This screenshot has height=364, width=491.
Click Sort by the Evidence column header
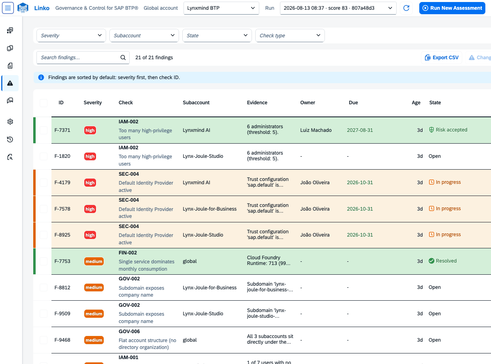coord(257,103)
